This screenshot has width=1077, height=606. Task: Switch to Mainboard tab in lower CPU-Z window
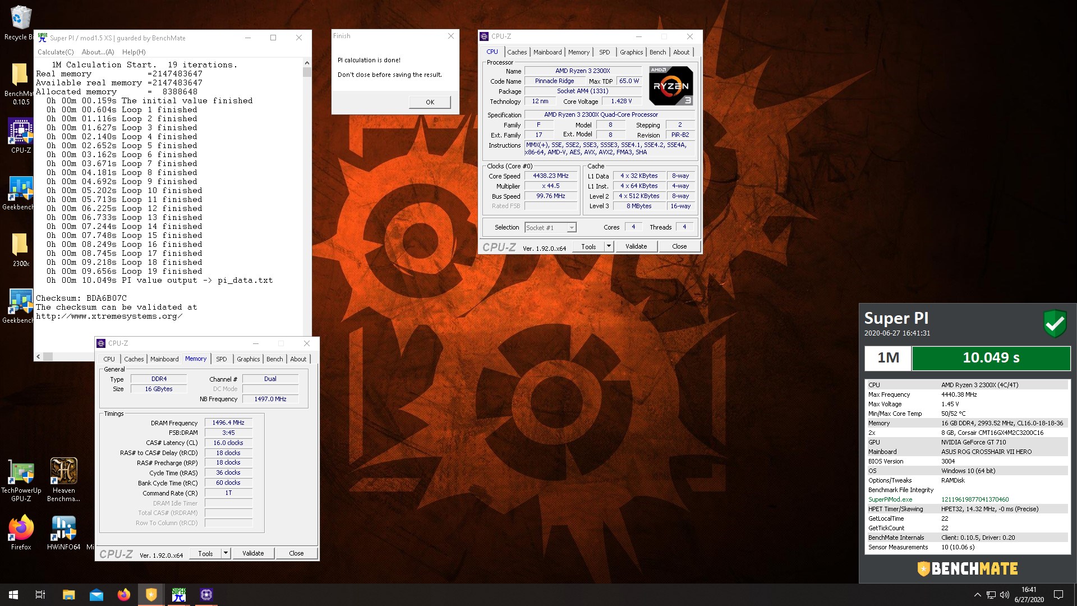point(164,359)
